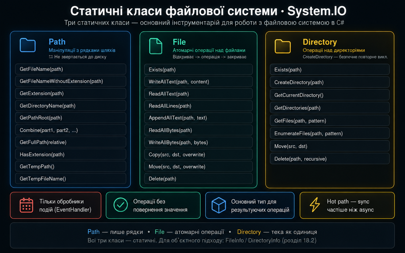
Task: Select Move(src, dst) in Directory card
Action: point(330,146)
